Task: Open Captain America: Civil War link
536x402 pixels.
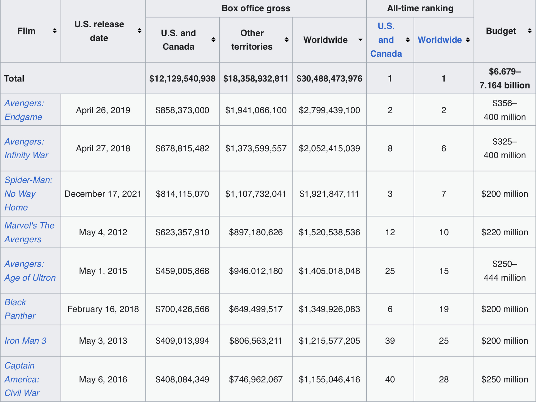Action: tap(22, 379)
